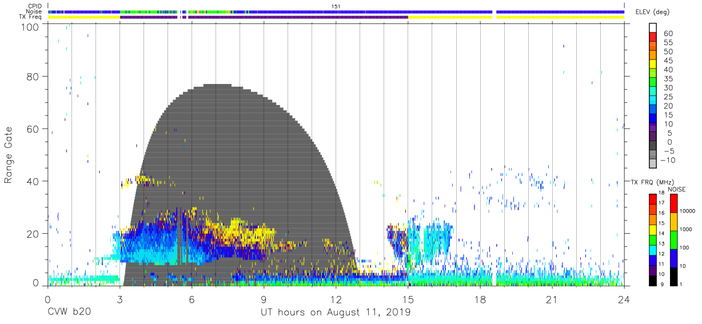Click the CPID value 151 above the plot

coord(336,6)
